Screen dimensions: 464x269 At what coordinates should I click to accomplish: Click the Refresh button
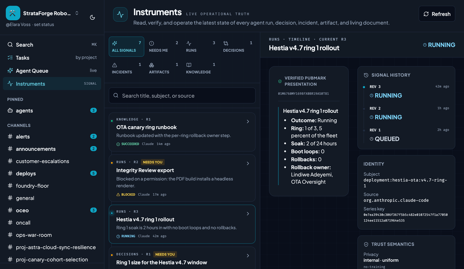pos(437,14)
